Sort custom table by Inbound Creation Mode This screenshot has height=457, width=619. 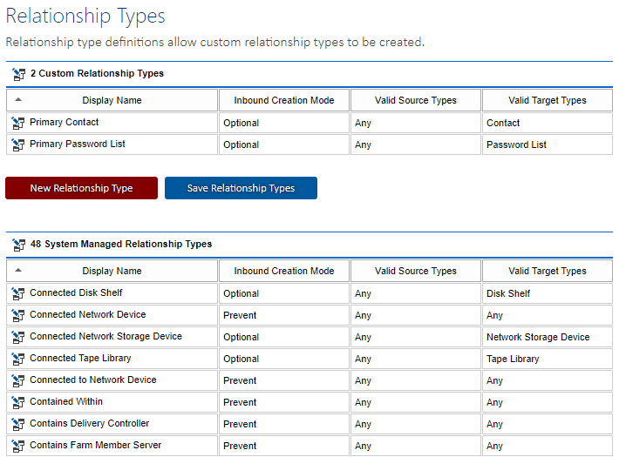coord(284,100)
